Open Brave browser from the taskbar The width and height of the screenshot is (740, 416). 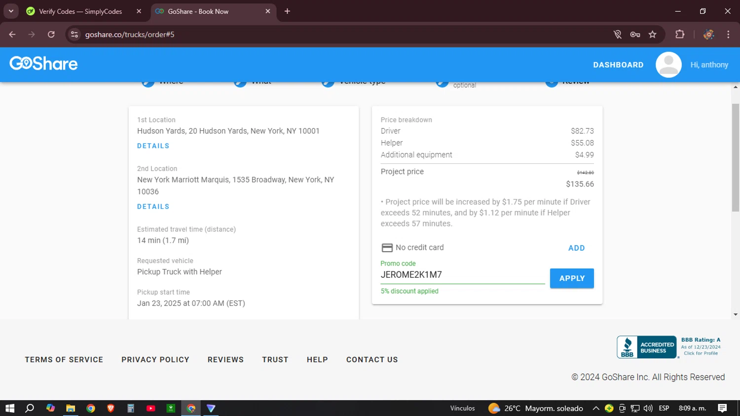pyautogui.click(x=111, y=408)
